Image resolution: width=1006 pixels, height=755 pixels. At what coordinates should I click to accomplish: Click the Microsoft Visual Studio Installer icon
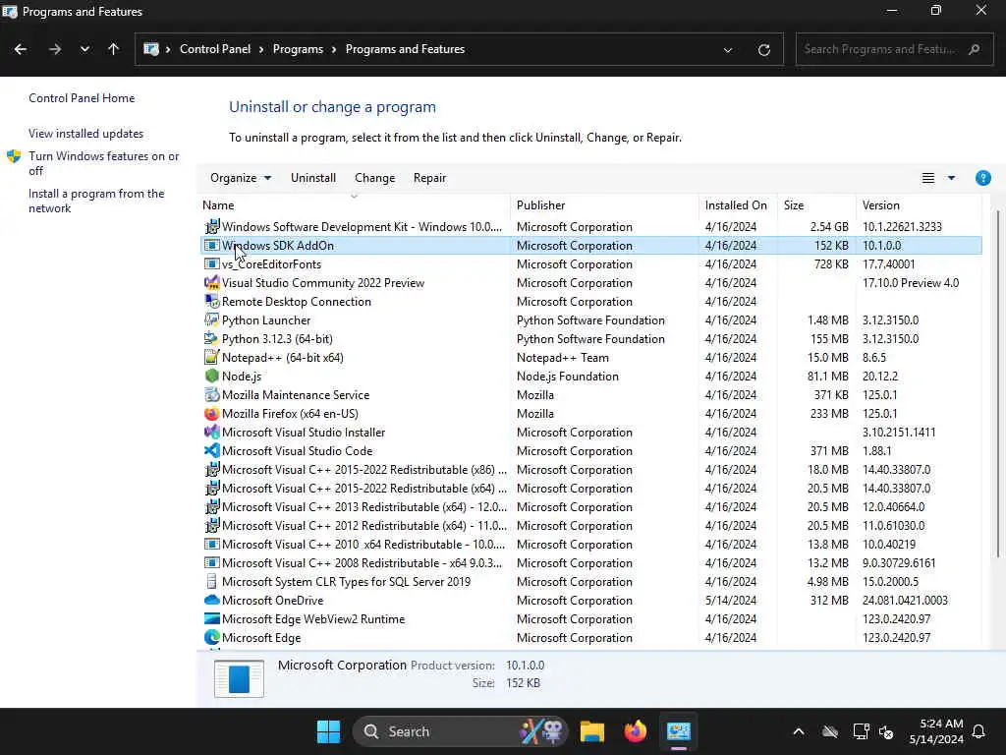click(x=212, y=433)
